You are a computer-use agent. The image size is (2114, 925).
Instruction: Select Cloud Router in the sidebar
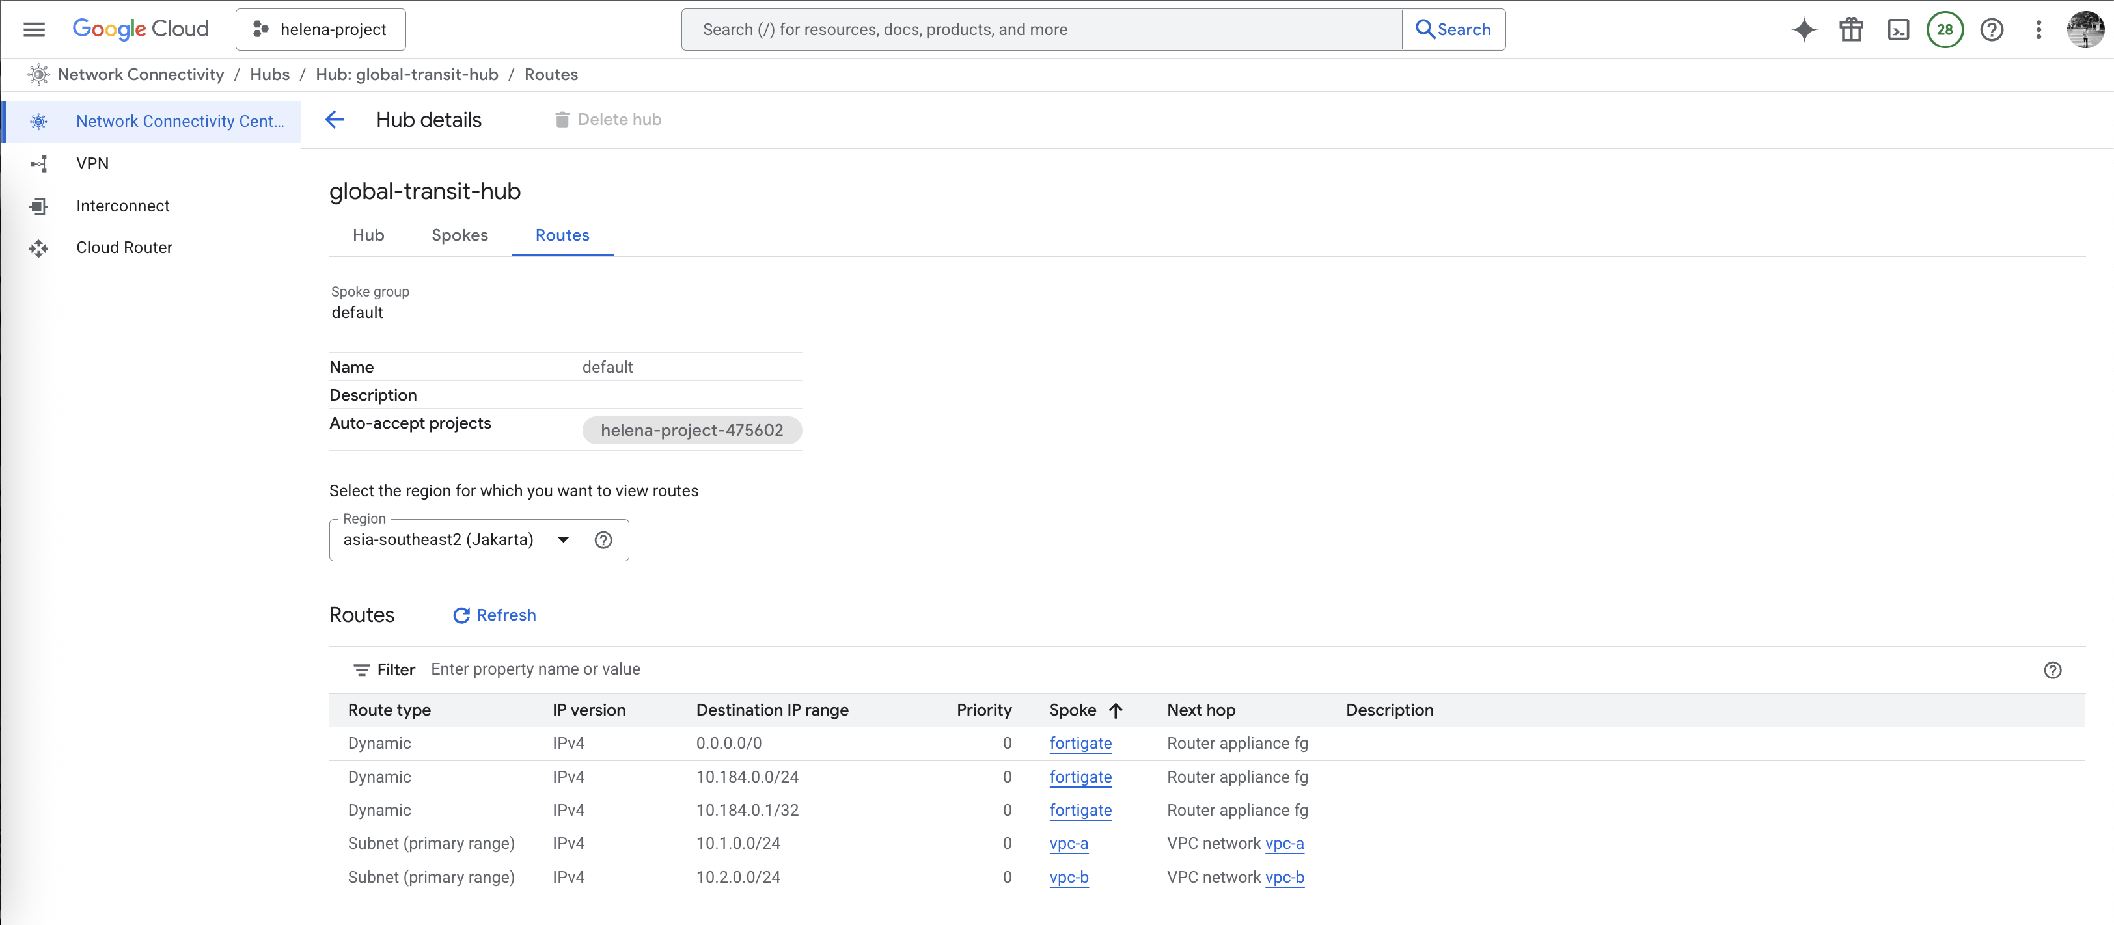click(x=124, y=248)
